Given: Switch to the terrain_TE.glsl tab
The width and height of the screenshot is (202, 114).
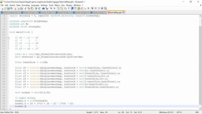Looking at the screenshot, I should point(64,13).
